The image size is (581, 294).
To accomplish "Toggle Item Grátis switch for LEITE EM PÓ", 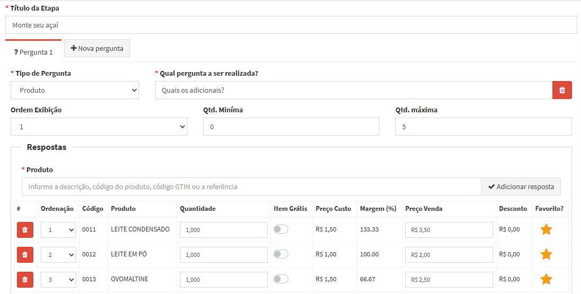I will (281, 254).
